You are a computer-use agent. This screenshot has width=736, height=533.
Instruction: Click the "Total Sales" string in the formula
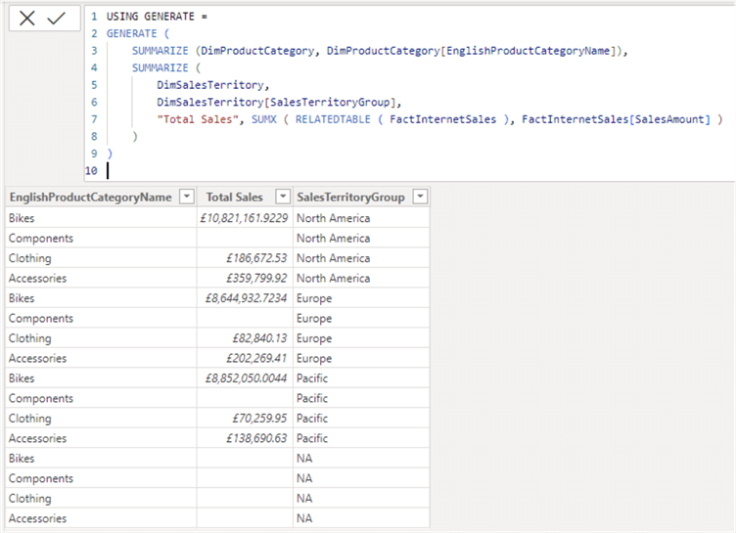point(193,119)
